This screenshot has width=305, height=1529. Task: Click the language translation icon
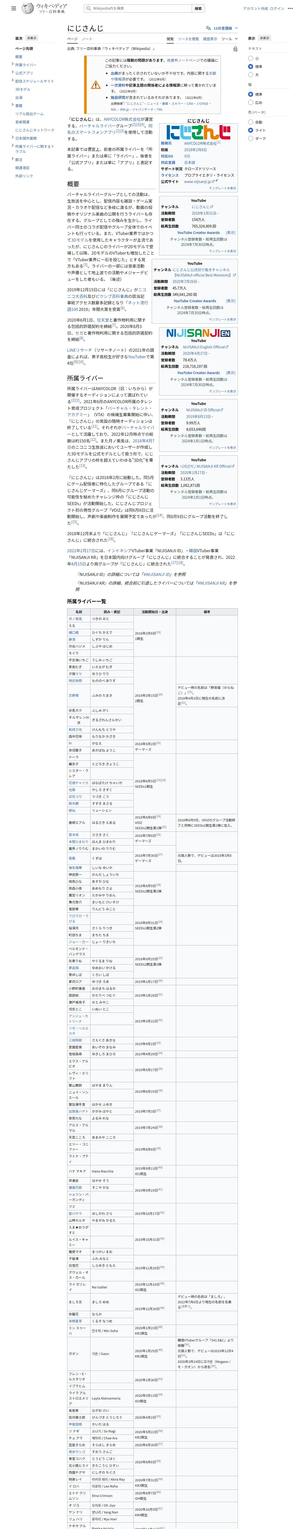click(208, 28)
